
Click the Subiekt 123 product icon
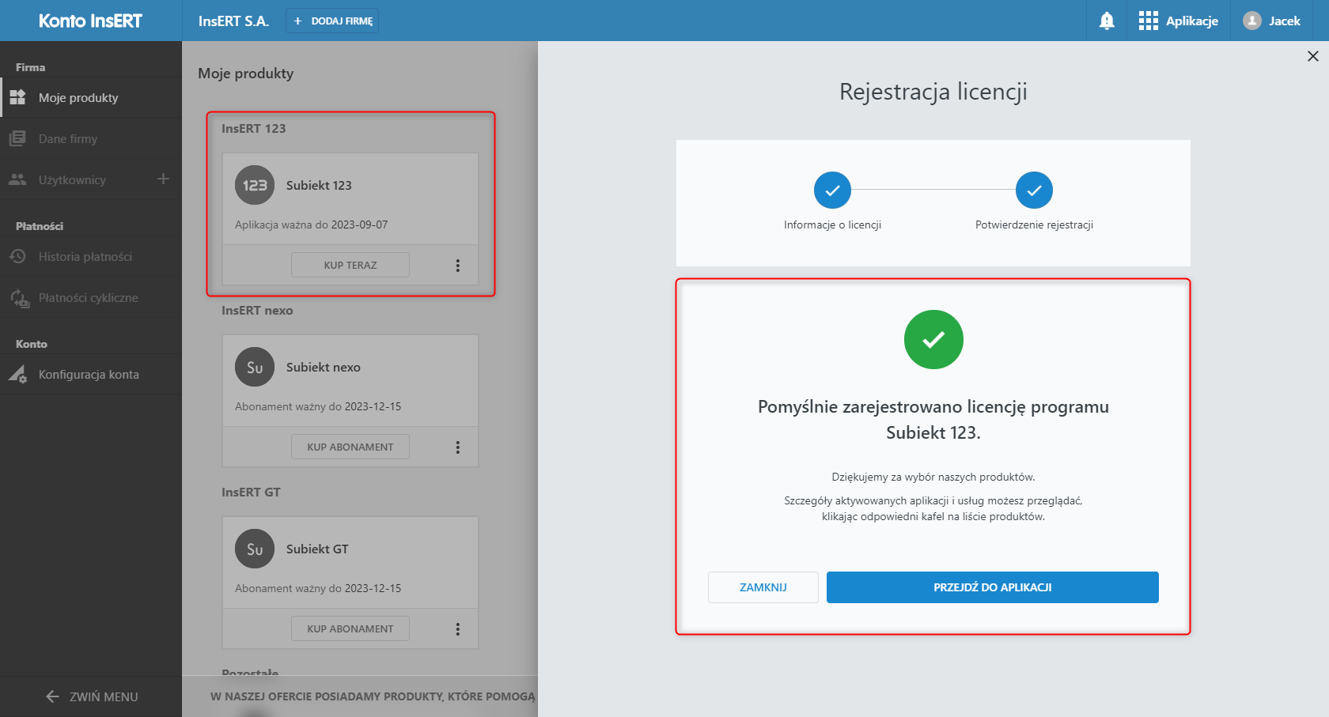pyautogui.click(x=255, y=185)
